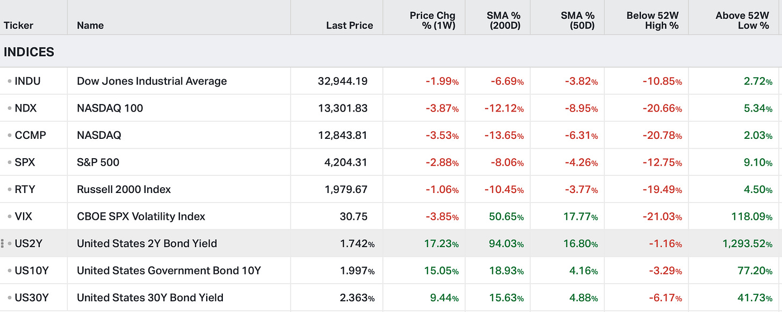Open the Russell 2000 Index name
The height and width of the screenshot is (312, 782).
coord(124,189)
